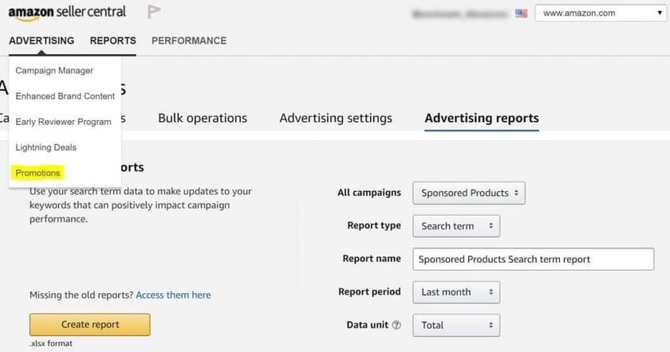The image size is (670, 352).
Task: Click the Amazon Seller Central logo
Action: (x=67, y=13)
